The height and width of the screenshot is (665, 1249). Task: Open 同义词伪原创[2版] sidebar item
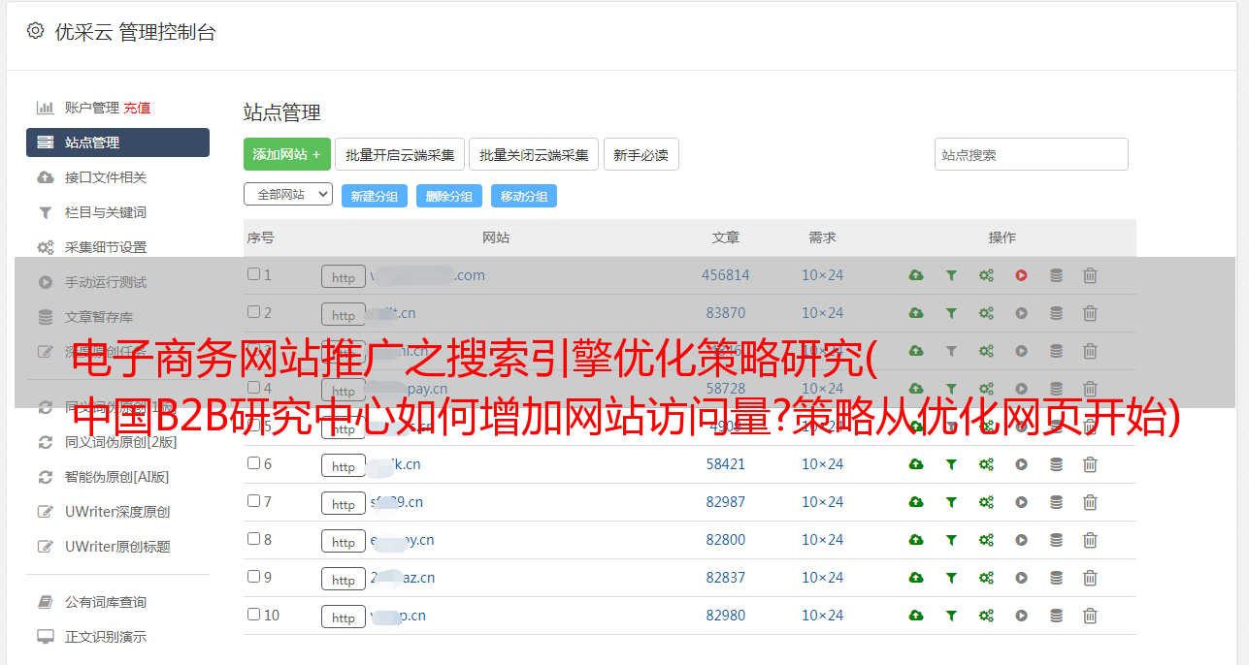[121, 442]
